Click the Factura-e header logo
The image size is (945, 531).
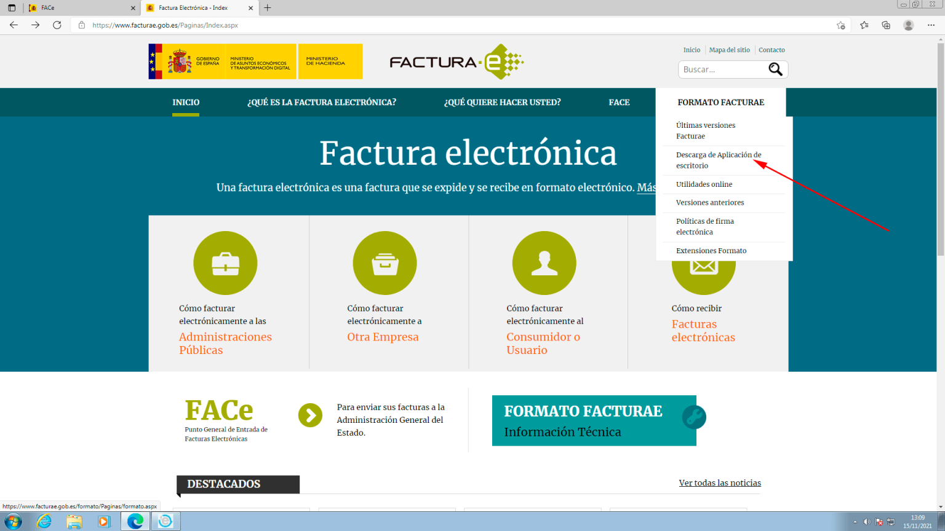tap(455, 61)
